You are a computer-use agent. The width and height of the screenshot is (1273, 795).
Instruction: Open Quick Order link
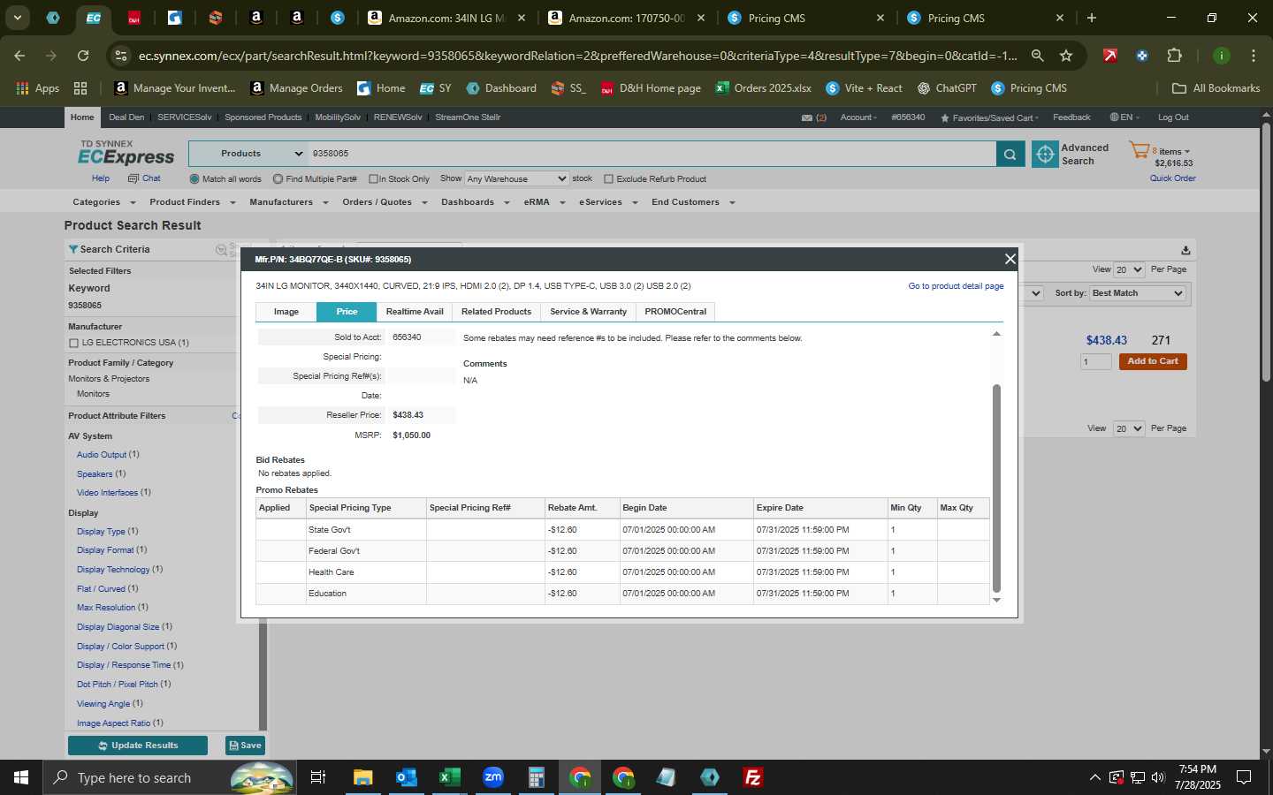1172,178
